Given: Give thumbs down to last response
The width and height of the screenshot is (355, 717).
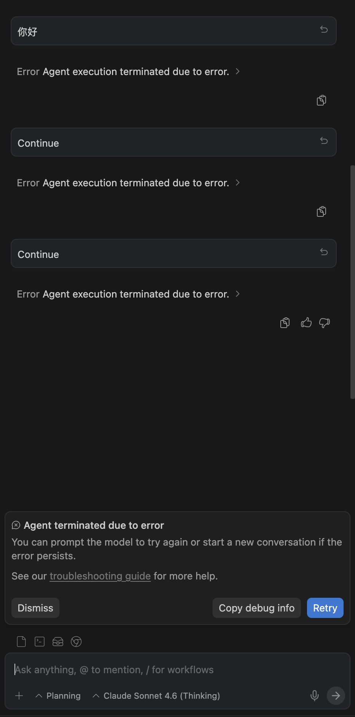Looking at the screenshot, I should point(325,323).
